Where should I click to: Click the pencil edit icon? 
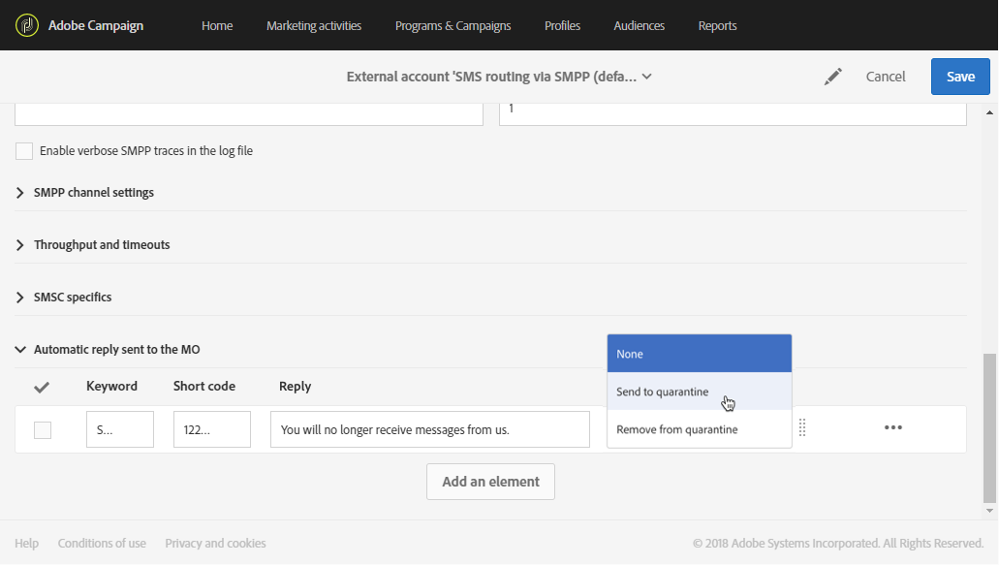[833, 77]
